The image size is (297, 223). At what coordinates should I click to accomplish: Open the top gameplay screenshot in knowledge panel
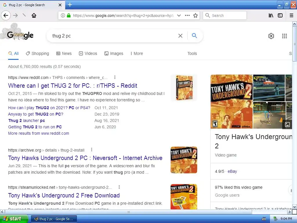point(269,88)
